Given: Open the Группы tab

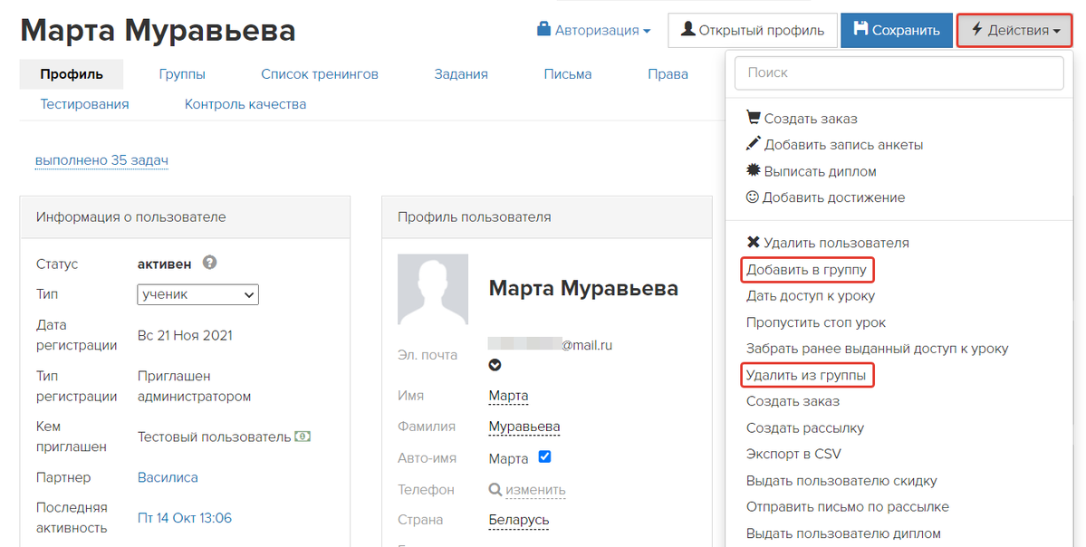Looking at the screenshot, I should click(182, 74).
